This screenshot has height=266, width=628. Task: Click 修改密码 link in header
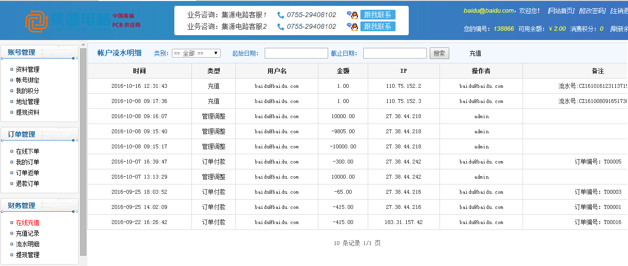click(592, 11)
